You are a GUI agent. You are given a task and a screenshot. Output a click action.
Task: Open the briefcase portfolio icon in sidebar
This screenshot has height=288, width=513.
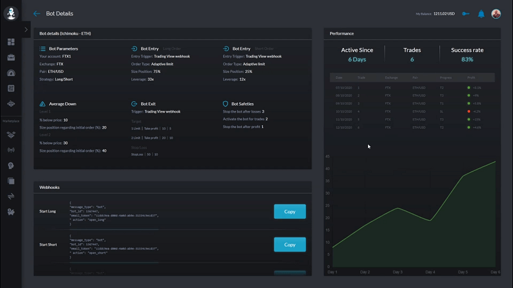pyautogui.click(x=11, y=58)
